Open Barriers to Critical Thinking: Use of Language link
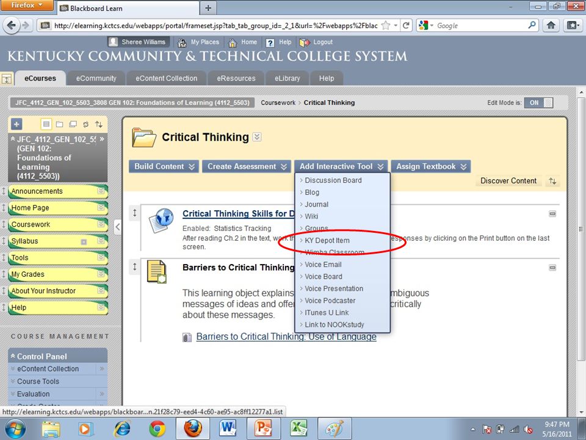Viewport: 586px width, 440px height. coord(286,337)
